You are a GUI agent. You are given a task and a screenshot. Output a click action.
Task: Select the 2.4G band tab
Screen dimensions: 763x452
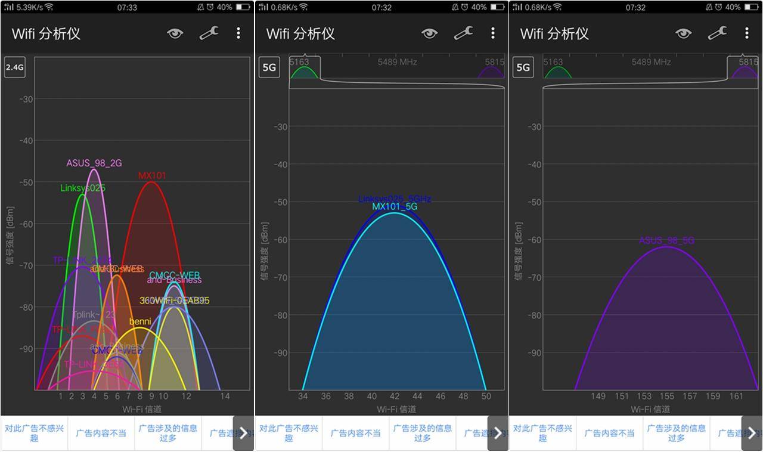coord(14,67)
